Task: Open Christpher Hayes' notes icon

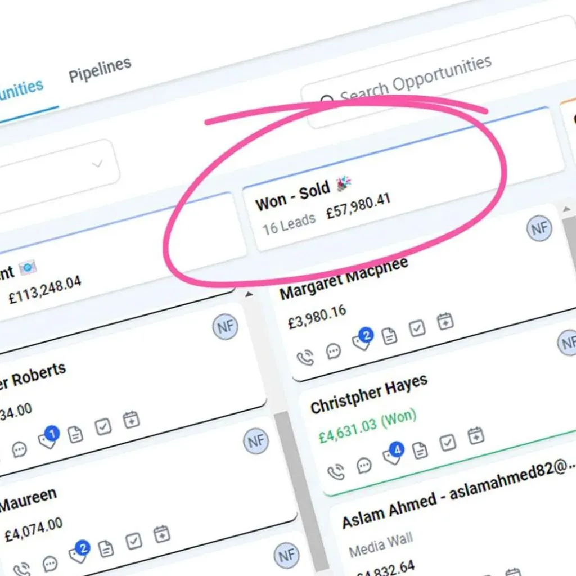Action: point(420,451)
